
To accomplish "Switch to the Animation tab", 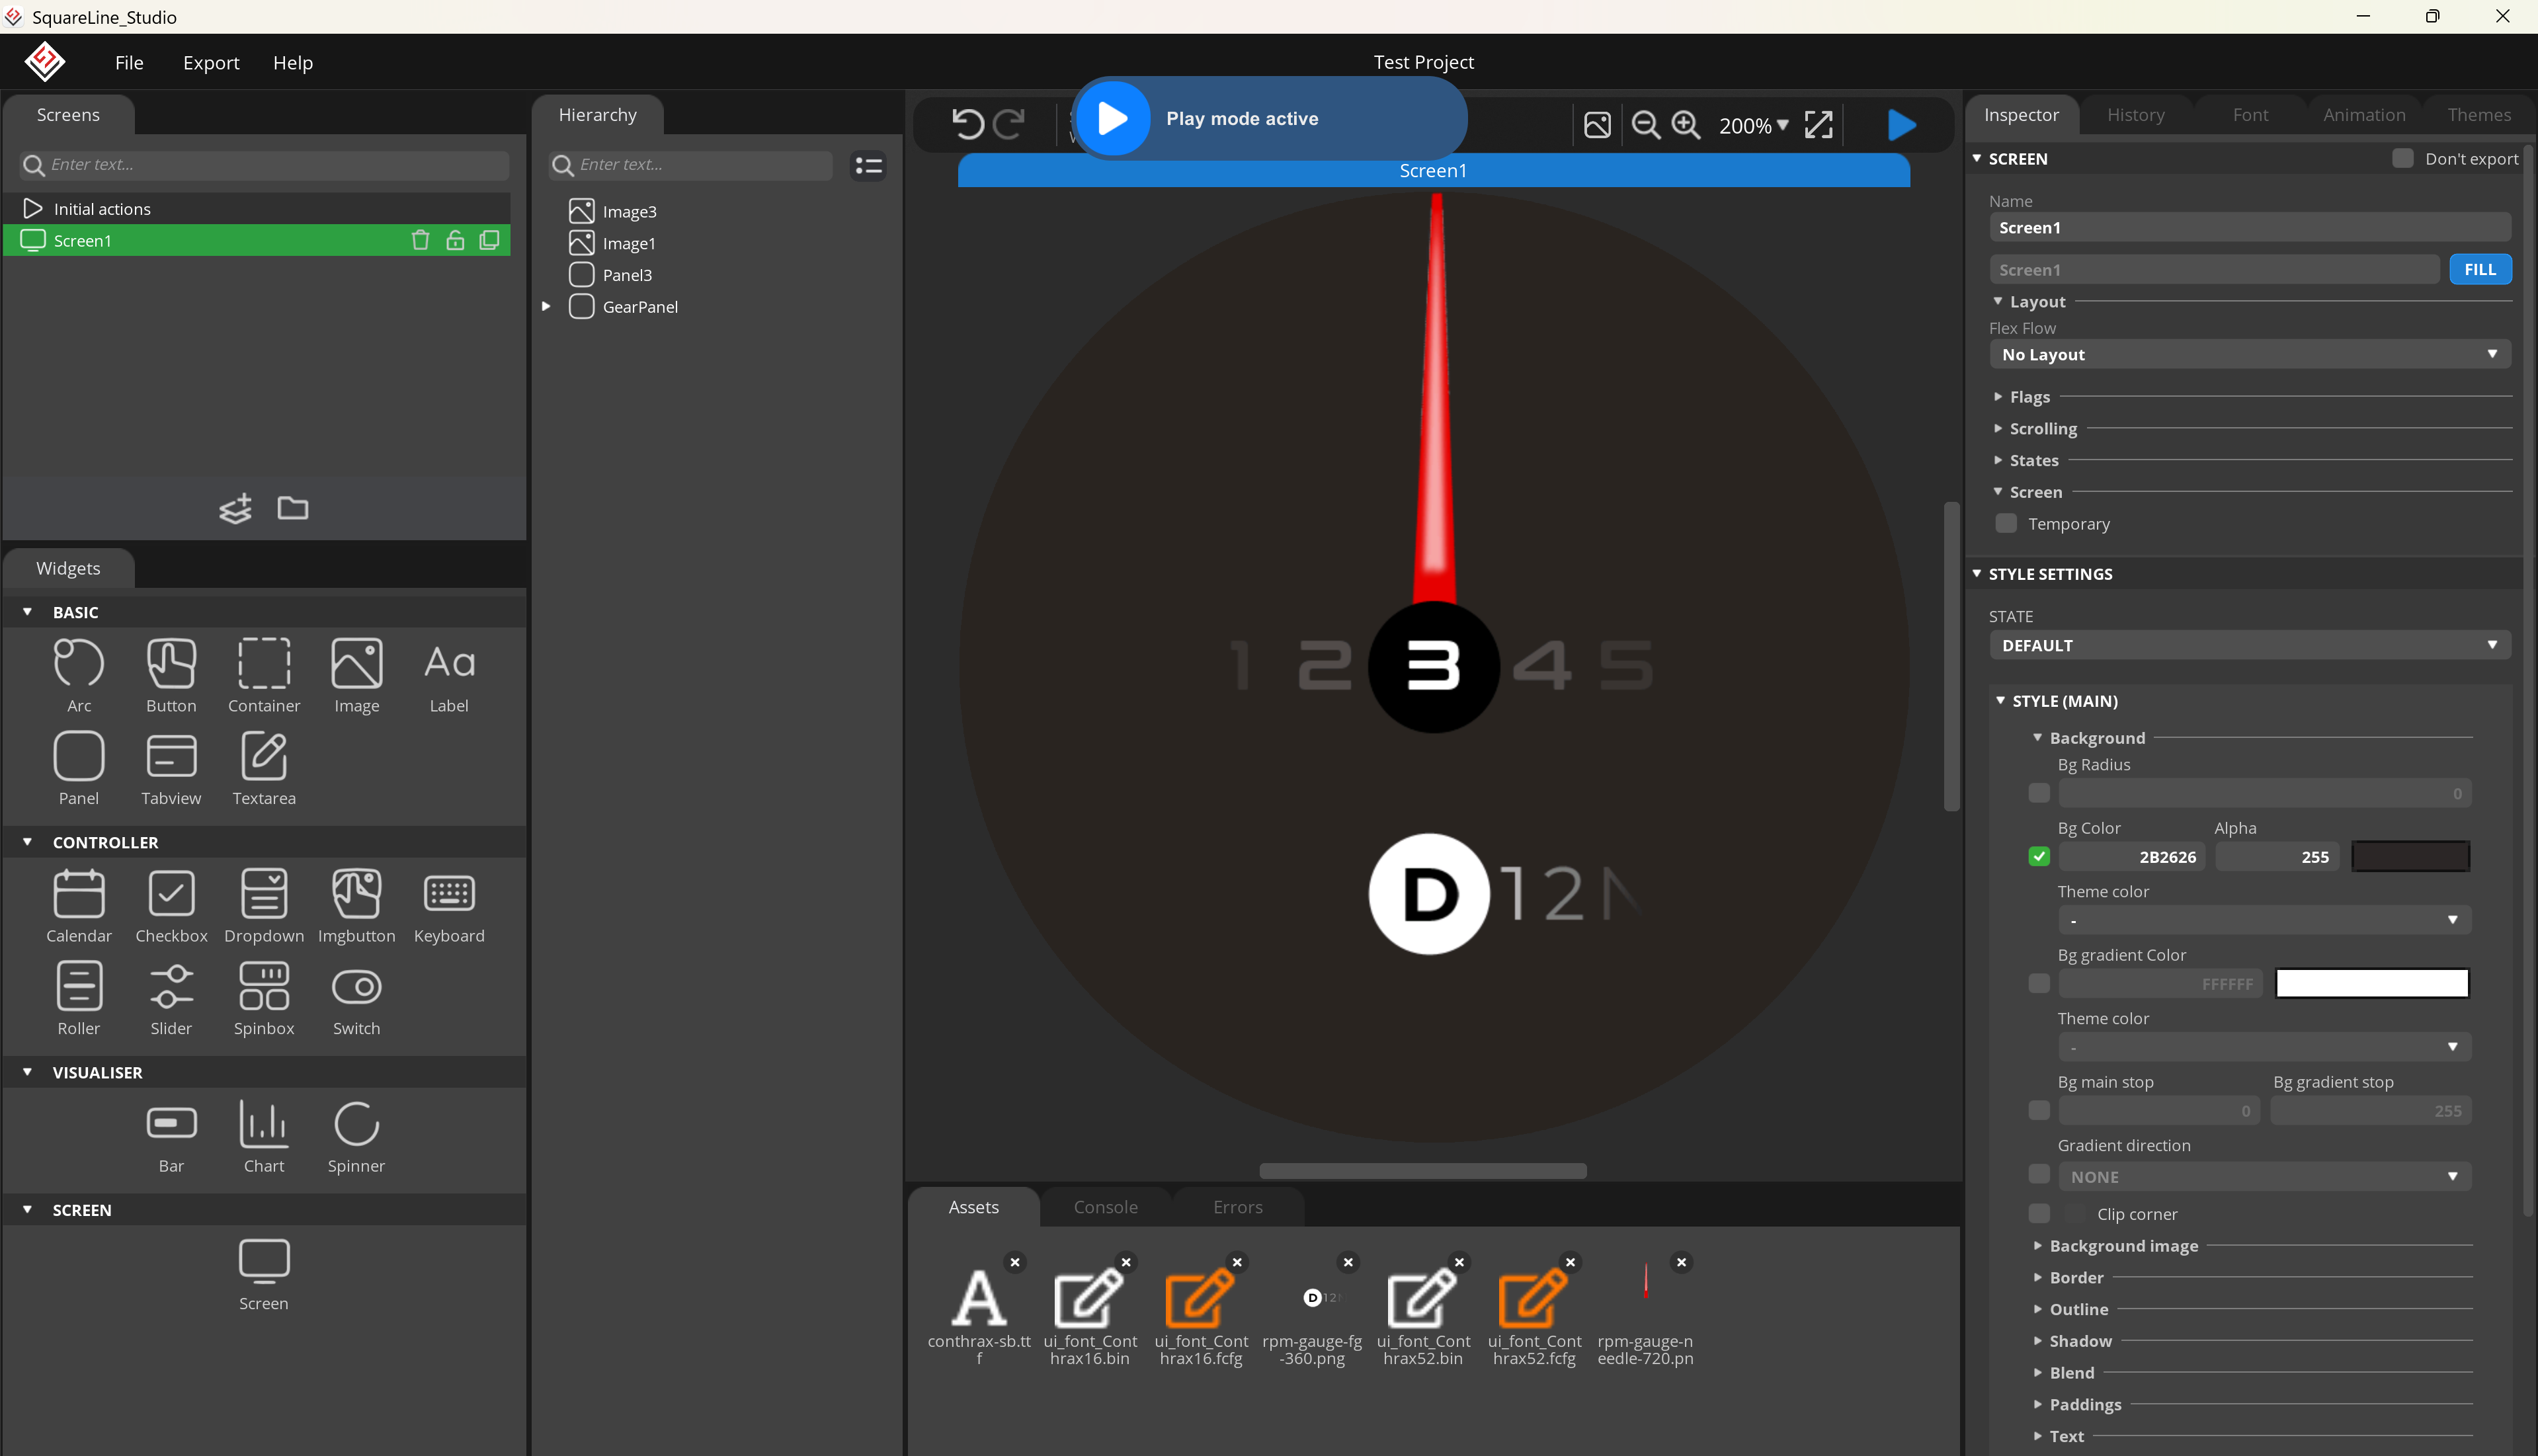I will point(2363,115).
